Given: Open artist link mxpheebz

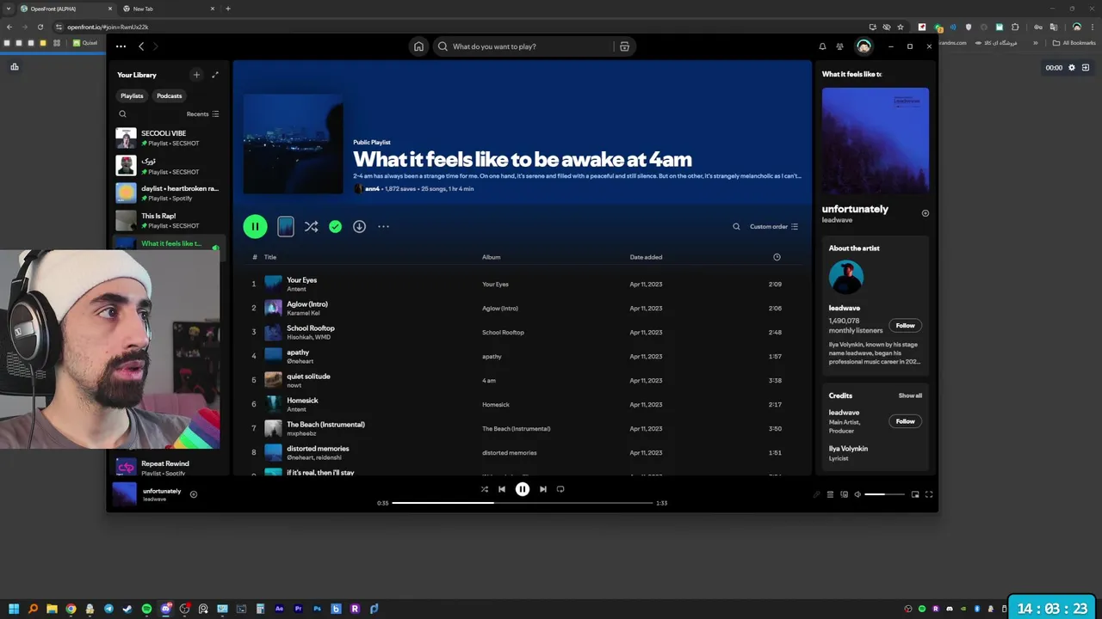Looking at the screenshot, I should [301, 433].
